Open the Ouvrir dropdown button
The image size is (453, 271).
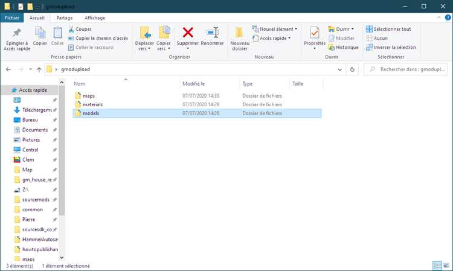(x=341, y=29)
